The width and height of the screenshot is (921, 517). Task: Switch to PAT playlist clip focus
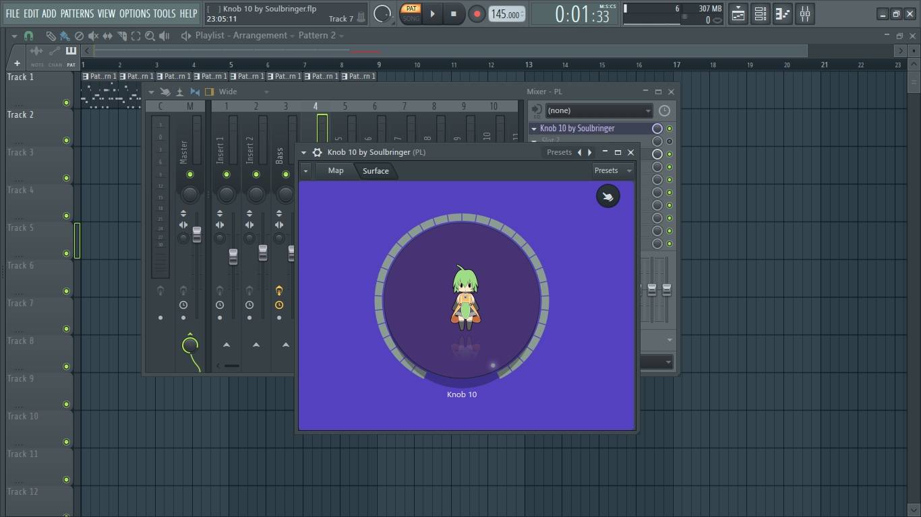click(x=71, y=55)
